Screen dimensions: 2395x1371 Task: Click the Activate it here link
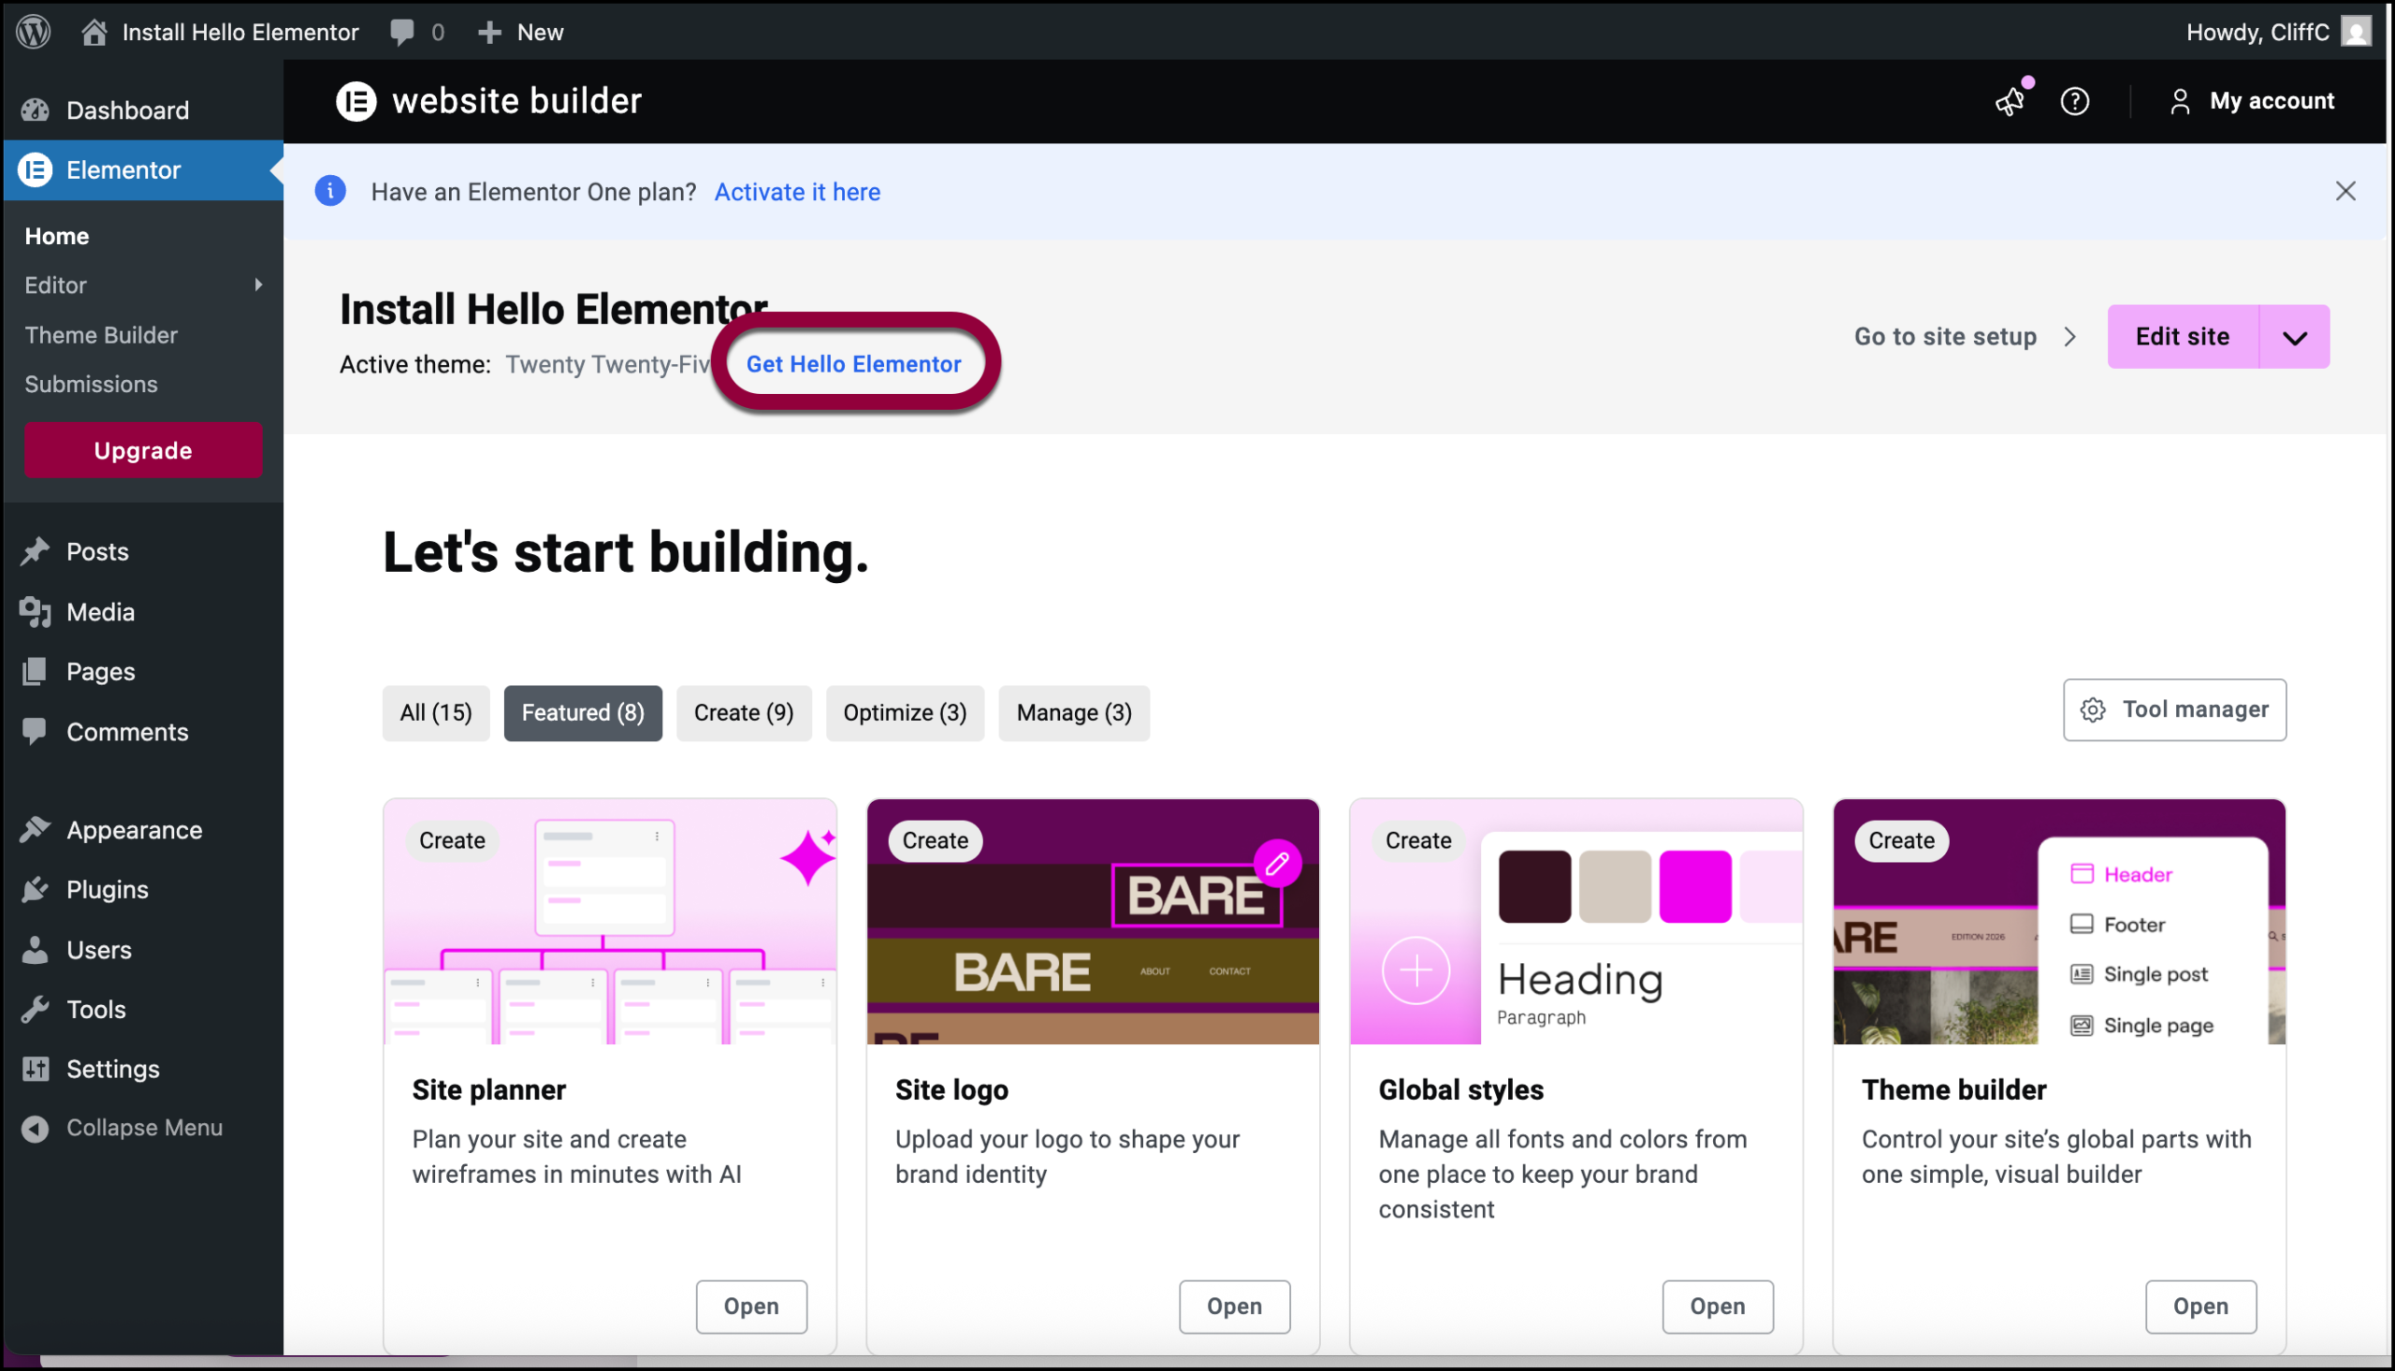(797, 192)
